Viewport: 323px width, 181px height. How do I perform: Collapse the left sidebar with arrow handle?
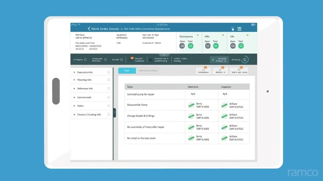(115, 112)
